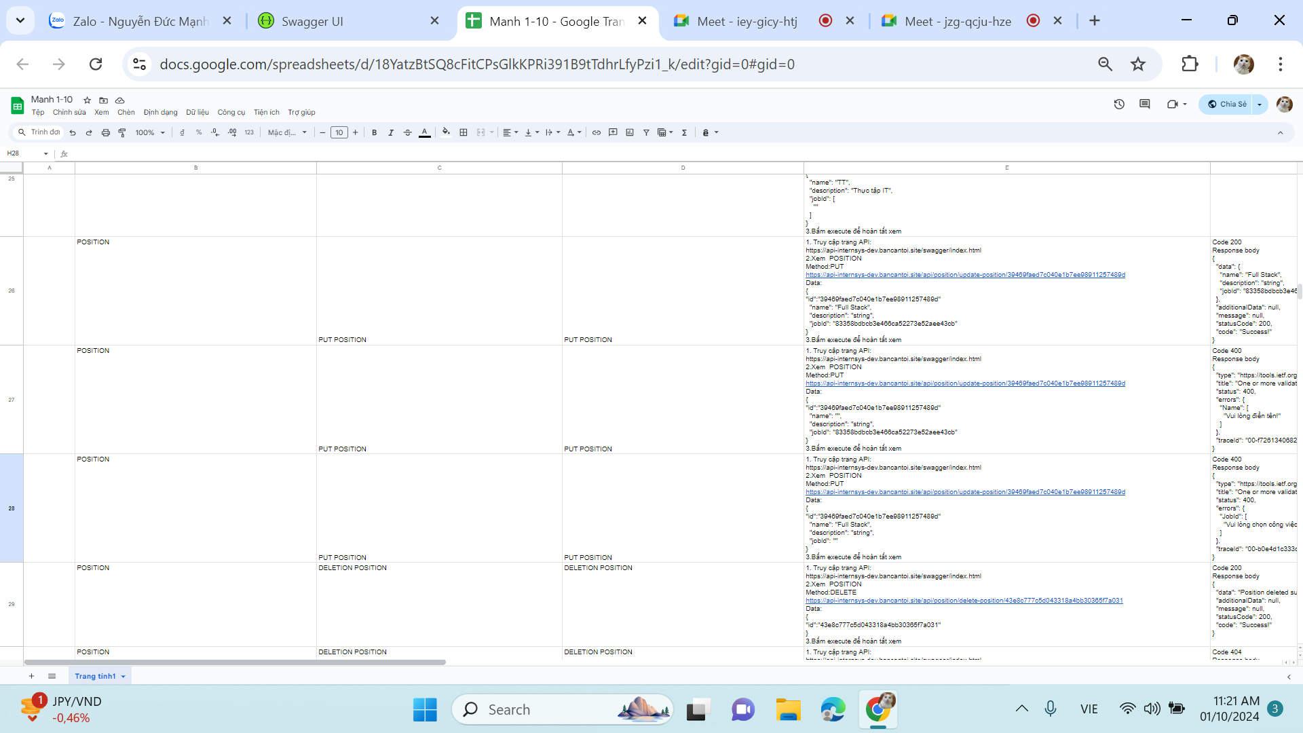
Task: Toggle italic formatting
Action: [391, 132]
